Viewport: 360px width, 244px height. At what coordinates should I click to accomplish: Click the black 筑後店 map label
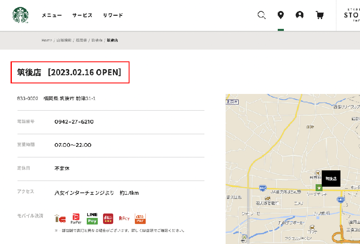(331, 179)
